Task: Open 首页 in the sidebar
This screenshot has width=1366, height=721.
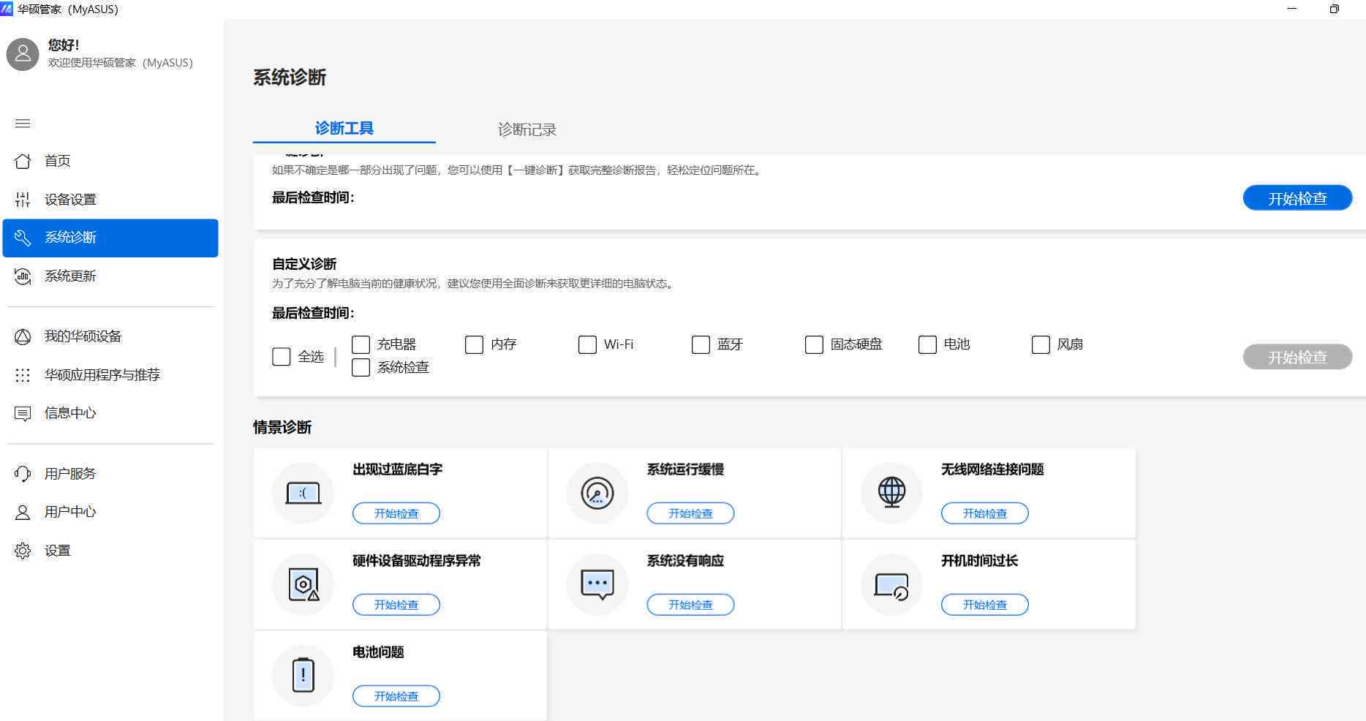Action: click(110, 161)
